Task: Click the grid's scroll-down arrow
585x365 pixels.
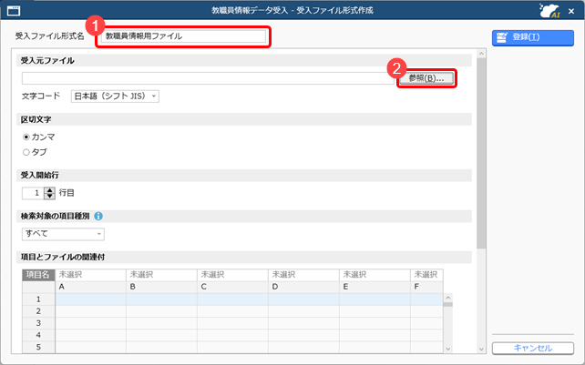Action: click(447, 349)
